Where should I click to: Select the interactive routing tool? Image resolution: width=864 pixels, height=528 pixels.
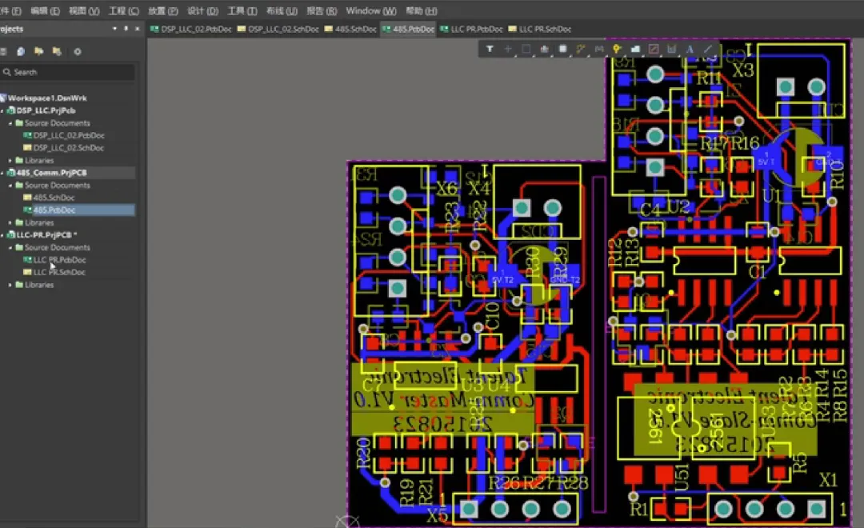pos(580,49)
